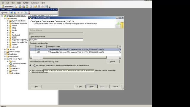The height and width of the screenshot is (107, 190).
Task: Click the Error Logs folder icon
Action: click(10, 73)
